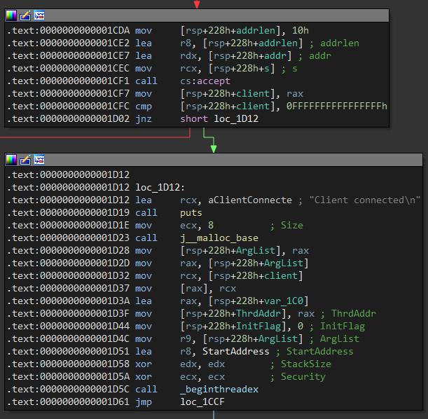Screen dimensions: 428x419
Task: Select the aClientConnecte string reference
Action: coord(250,200)
